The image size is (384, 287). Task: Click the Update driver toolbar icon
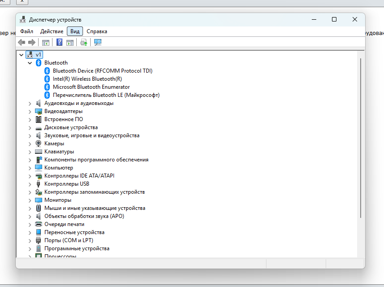click(x=83, y=42)
